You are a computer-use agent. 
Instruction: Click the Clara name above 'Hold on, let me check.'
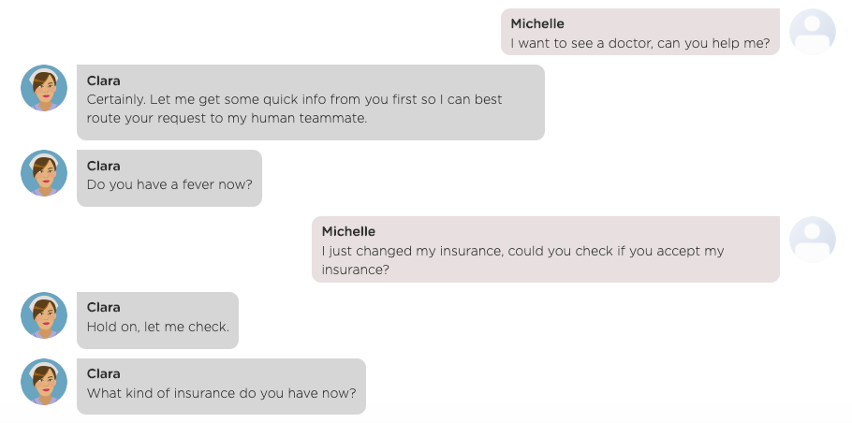click(103, 307)
